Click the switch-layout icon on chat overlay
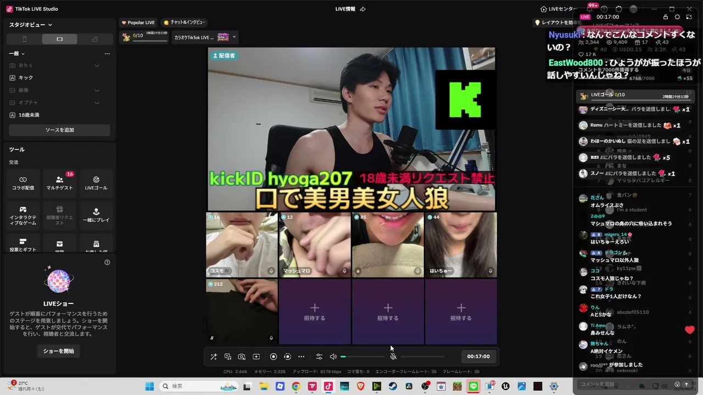Viewport: 703px width, 395px height. tap(689, 17)
